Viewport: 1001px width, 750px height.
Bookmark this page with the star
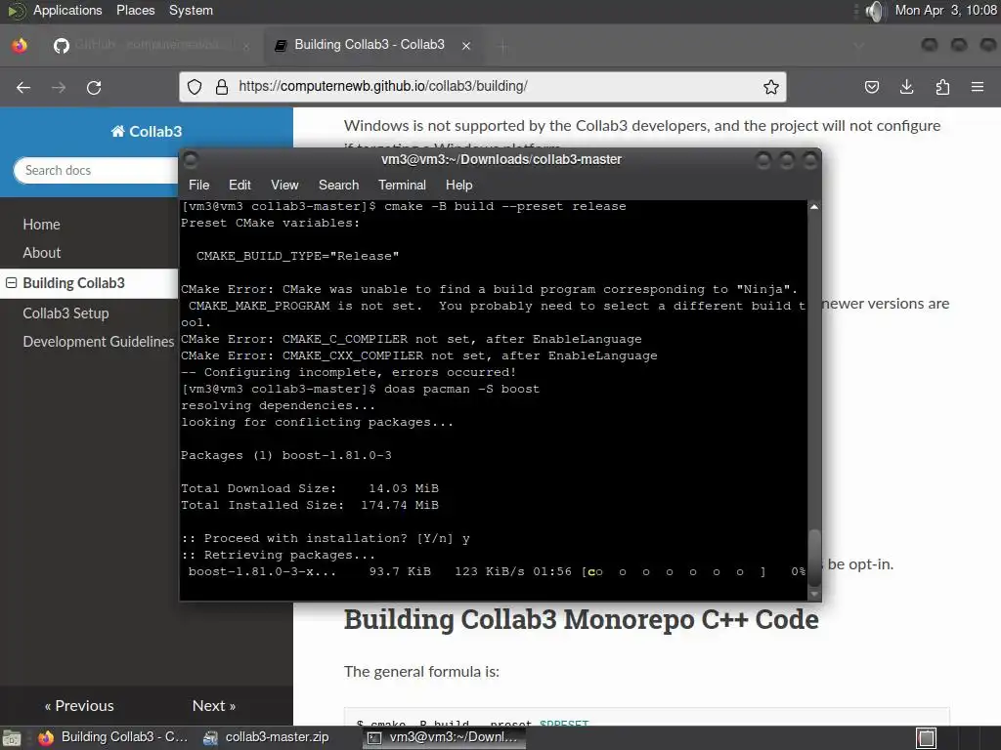(771, 87)
